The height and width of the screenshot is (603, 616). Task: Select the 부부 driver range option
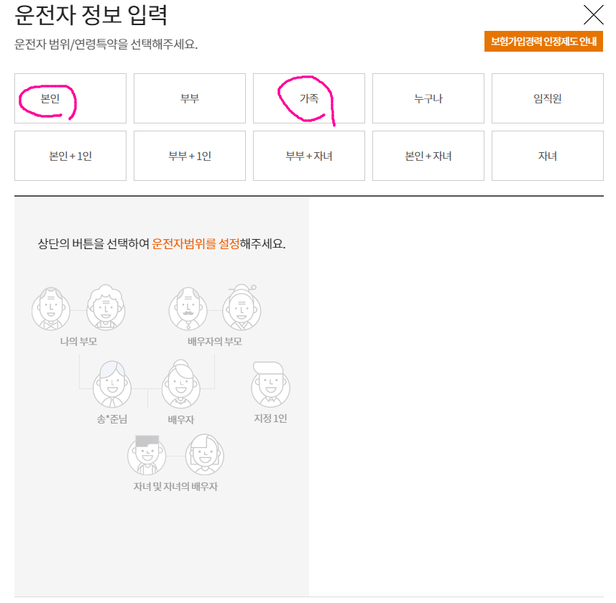(189, 98)
